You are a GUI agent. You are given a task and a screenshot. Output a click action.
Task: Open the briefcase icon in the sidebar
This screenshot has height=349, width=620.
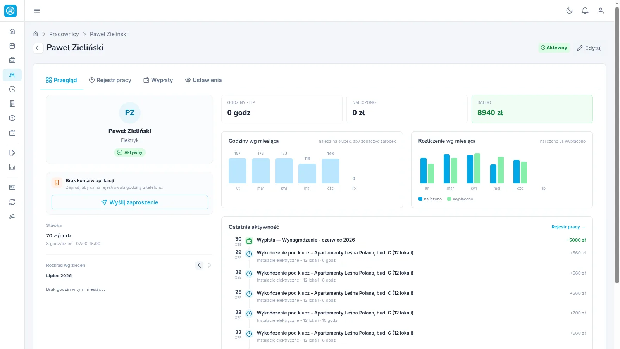12,60
